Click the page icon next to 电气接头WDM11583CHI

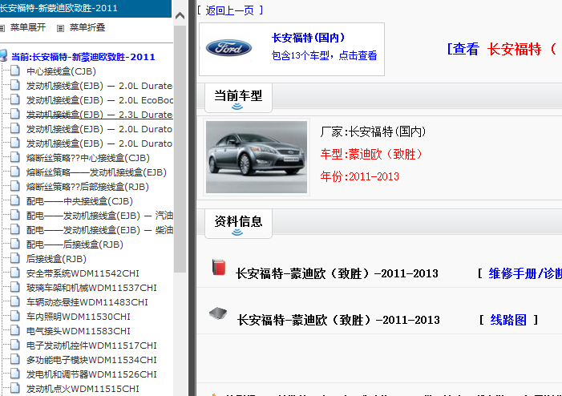[x=14, y=330]
